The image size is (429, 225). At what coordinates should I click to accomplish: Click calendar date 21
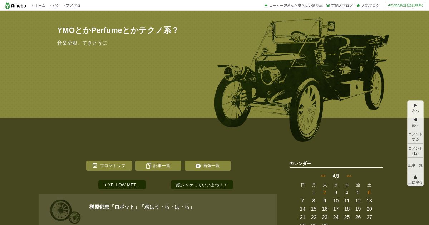(302, 217)
